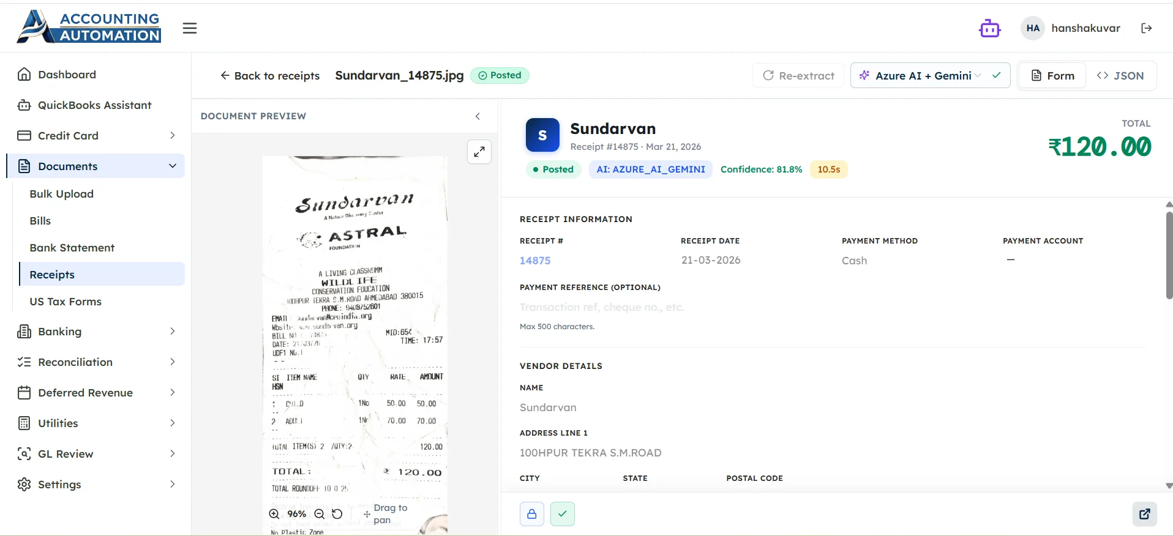
Task: Click the logout icon next to hanshakuvar
Action: point(1147,28)
